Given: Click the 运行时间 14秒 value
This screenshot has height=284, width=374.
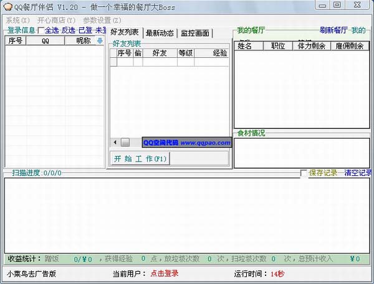Looking at the screenshot, I should (277, 274).
